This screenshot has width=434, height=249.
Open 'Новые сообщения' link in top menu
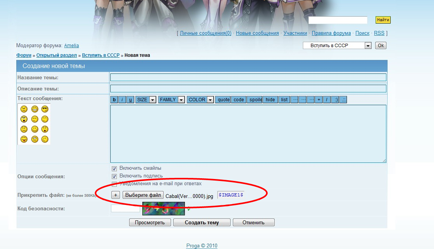pyautogui.click(x=257, y=33)
